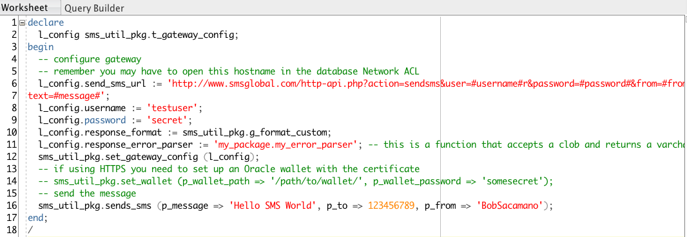Image resolution: width=687 pixels, height=237 pixels.
Task: Click the 'begin' keyword on line 3
Action: (x=41, y=47)
